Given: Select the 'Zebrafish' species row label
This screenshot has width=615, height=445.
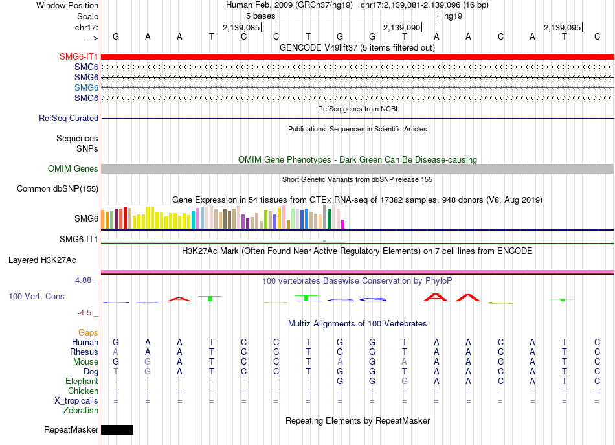Looking at the screenshot, I should pyautogui.click(x=81, y=410).
